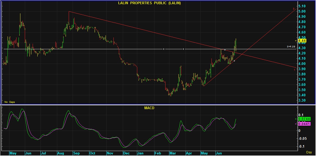
Task: Click the 5.10 price axis label
Action: [302, 6]
